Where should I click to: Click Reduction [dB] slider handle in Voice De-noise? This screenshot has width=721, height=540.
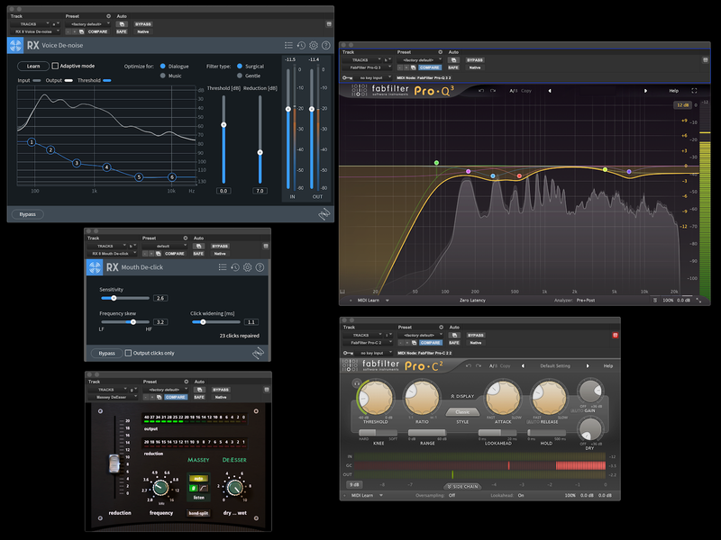260,152
